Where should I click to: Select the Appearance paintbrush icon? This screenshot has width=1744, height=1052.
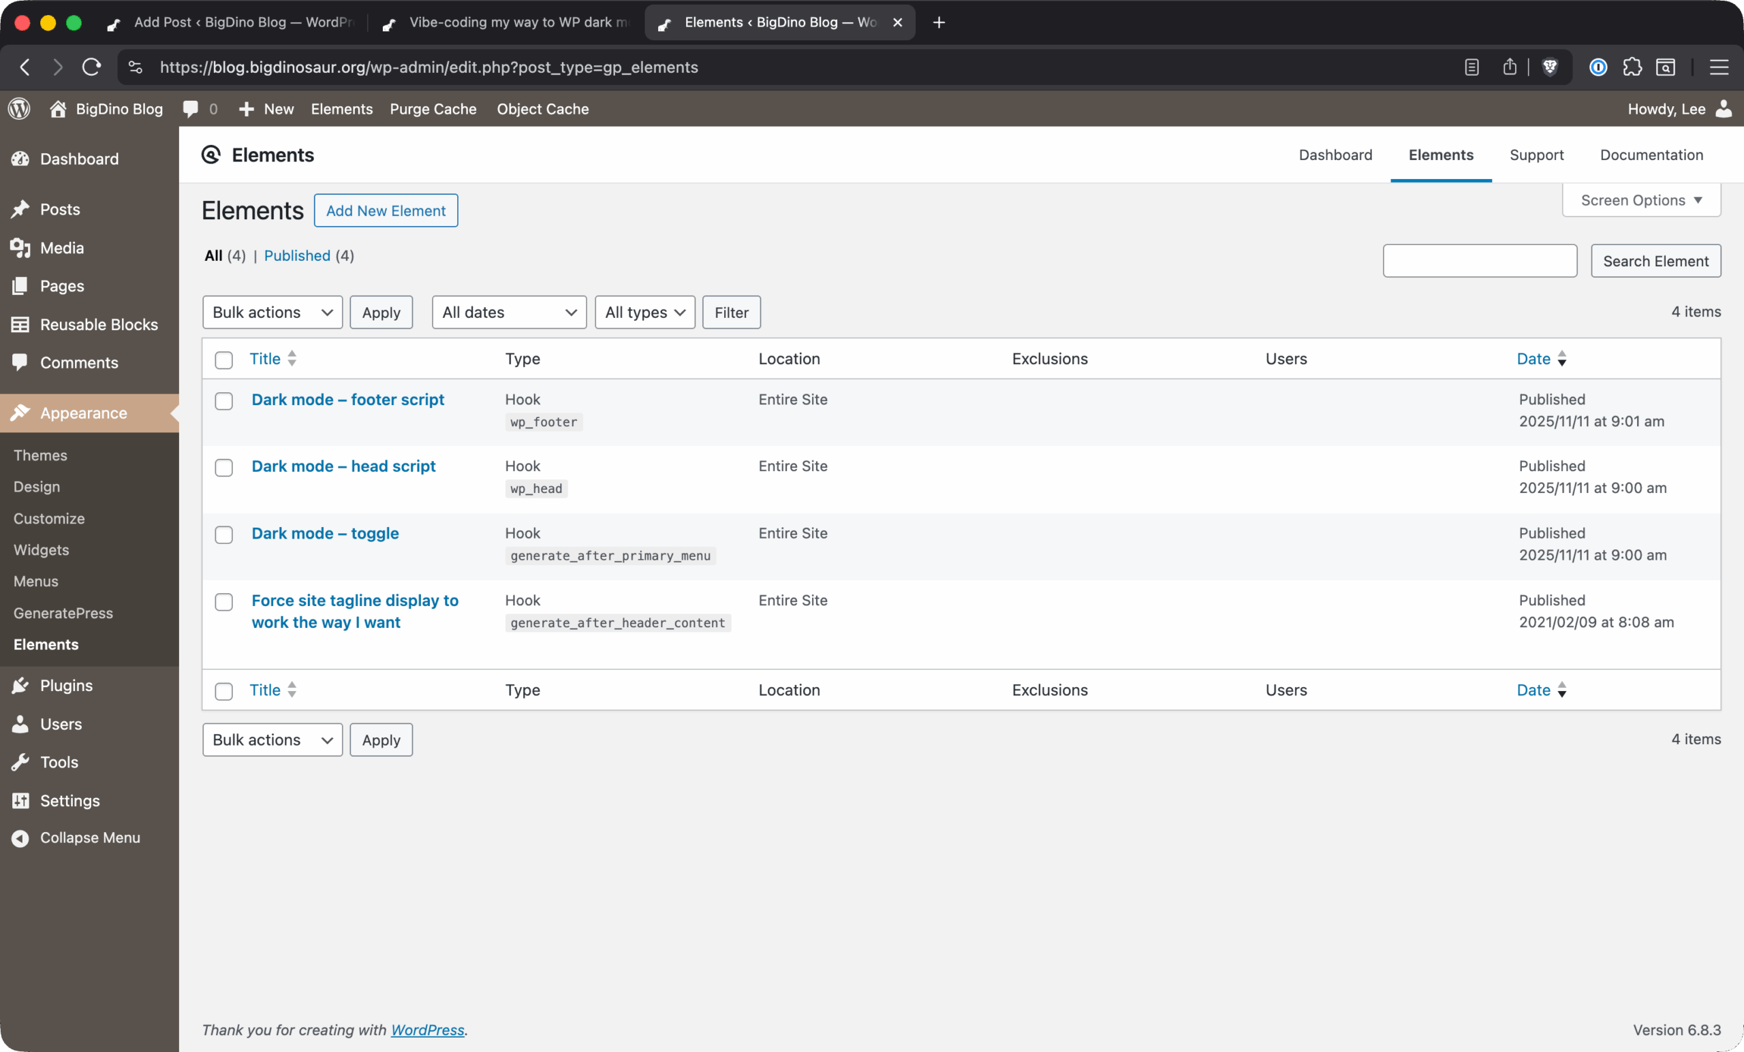click(x=21, y=413)
